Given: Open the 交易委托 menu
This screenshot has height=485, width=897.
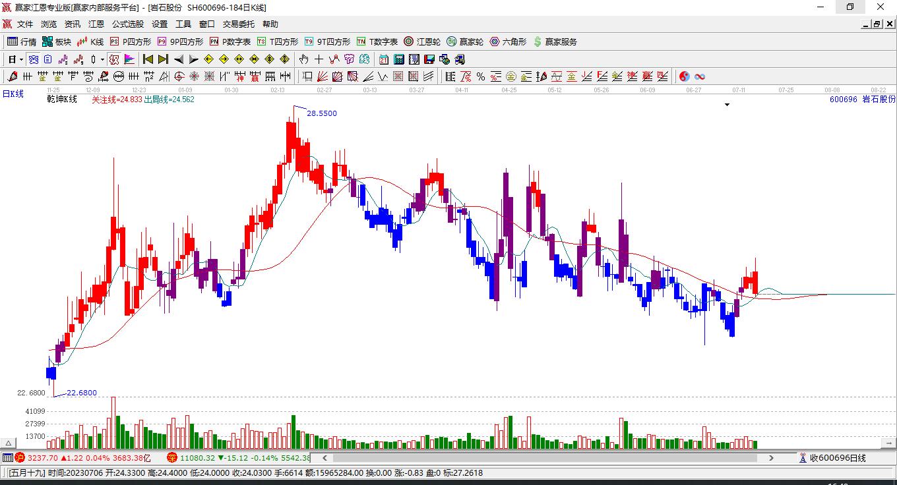Looking at the screenshot, I should tap(239, 24).
